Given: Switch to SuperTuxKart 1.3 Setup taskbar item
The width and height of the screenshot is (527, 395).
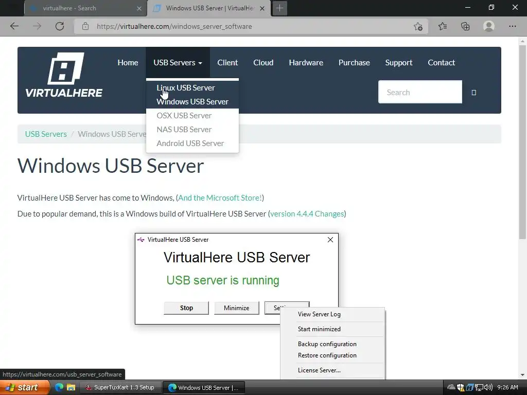Looking at the screenshot, I should coord(120,387).
